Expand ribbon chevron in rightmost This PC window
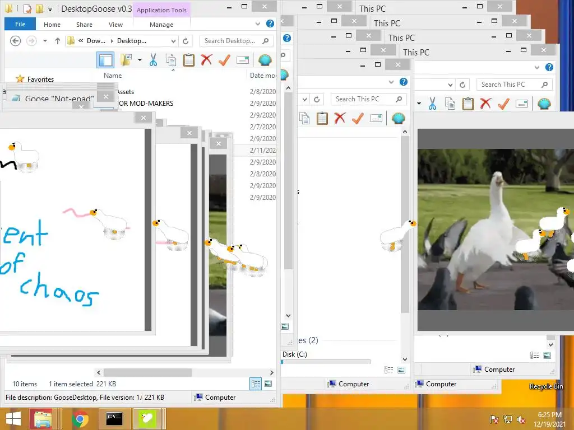The image size is (574, 430). (x=537, y=68)
